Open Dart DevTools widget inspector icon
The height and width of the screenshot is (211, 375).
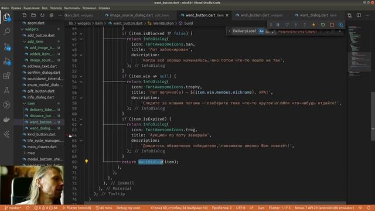(x=340, y=25)
